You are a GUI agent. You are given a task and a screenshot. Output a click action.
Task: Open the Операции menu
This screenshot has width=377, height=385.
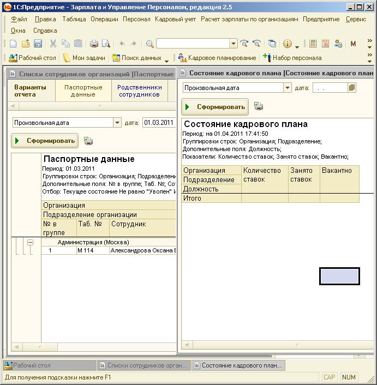click(x=104, y=19)
